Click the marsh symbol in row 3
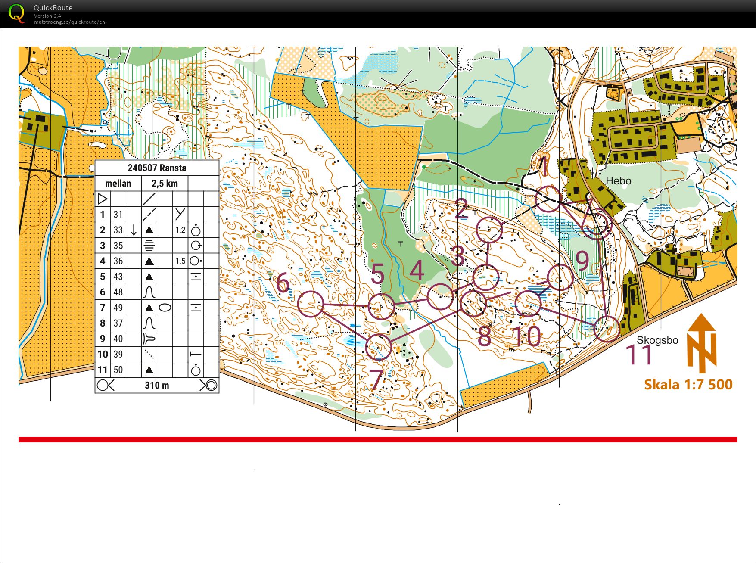The width and height of the screenshot is (756, 563). coord(149,246)
